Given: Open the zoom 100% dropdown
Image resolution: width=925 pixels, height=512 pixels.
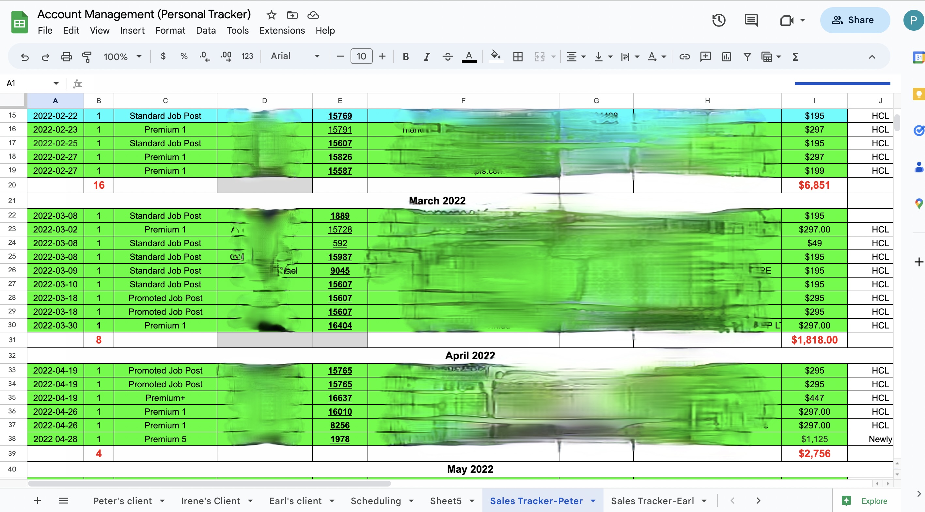Looking at the screenshot, I should point(122,57).
